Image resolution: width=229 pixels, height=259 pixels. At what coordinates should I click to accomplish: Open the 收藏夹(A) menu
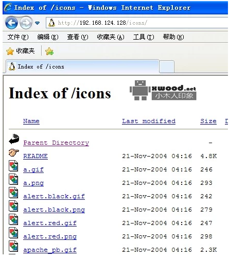tap(111, 37)
